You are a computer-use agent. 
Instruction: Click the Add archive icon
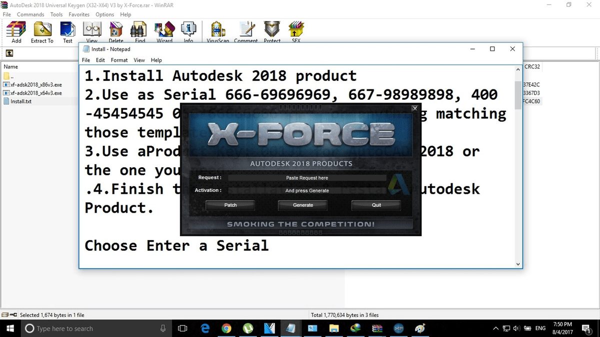click(15, 31)
